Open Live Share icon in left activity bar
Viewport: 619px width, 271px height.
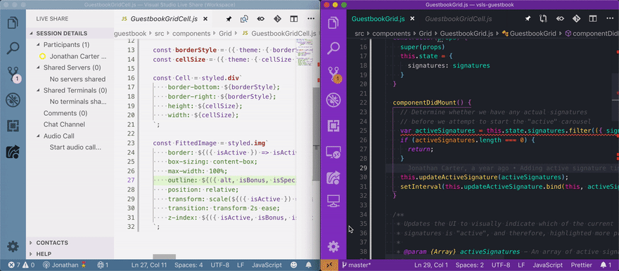click(13, 152)
